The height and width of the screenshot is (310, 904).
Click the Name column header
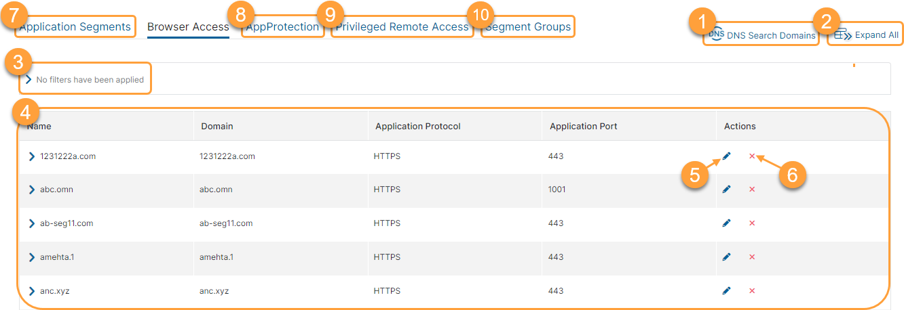click(39, 127)
